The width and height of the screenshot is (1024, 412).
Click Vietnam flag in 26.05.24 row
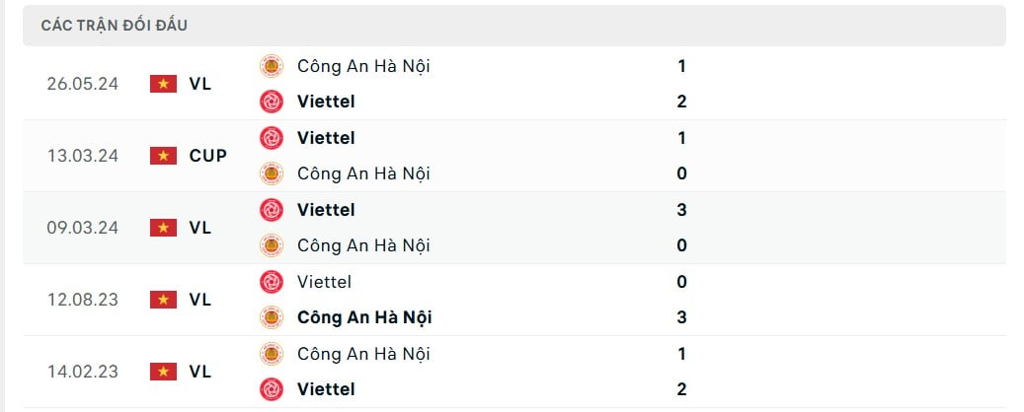tap(163, 84)
